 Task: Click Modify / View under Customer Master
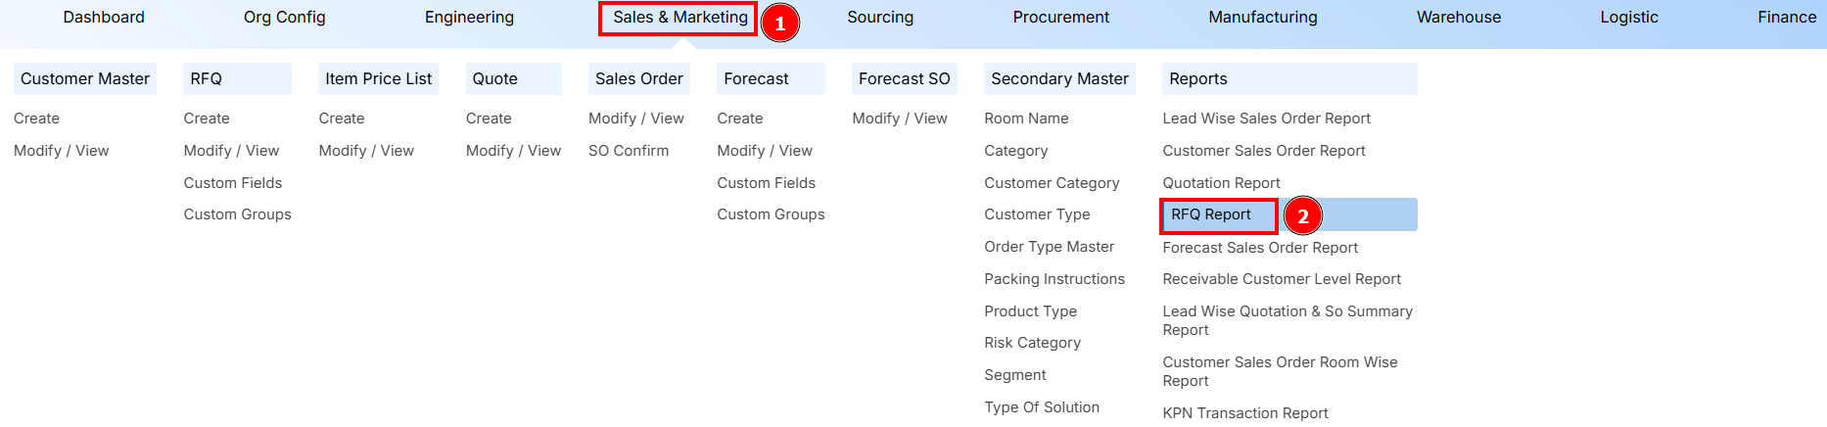tap(62, 151)
